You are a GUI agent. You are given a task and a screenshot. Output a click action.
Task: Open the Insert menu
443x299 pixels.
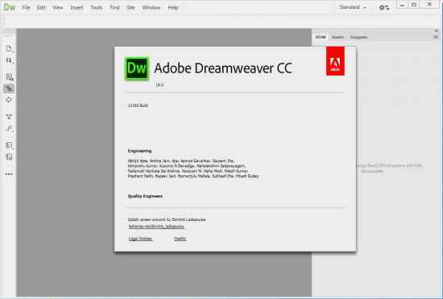tap(77, 8)
